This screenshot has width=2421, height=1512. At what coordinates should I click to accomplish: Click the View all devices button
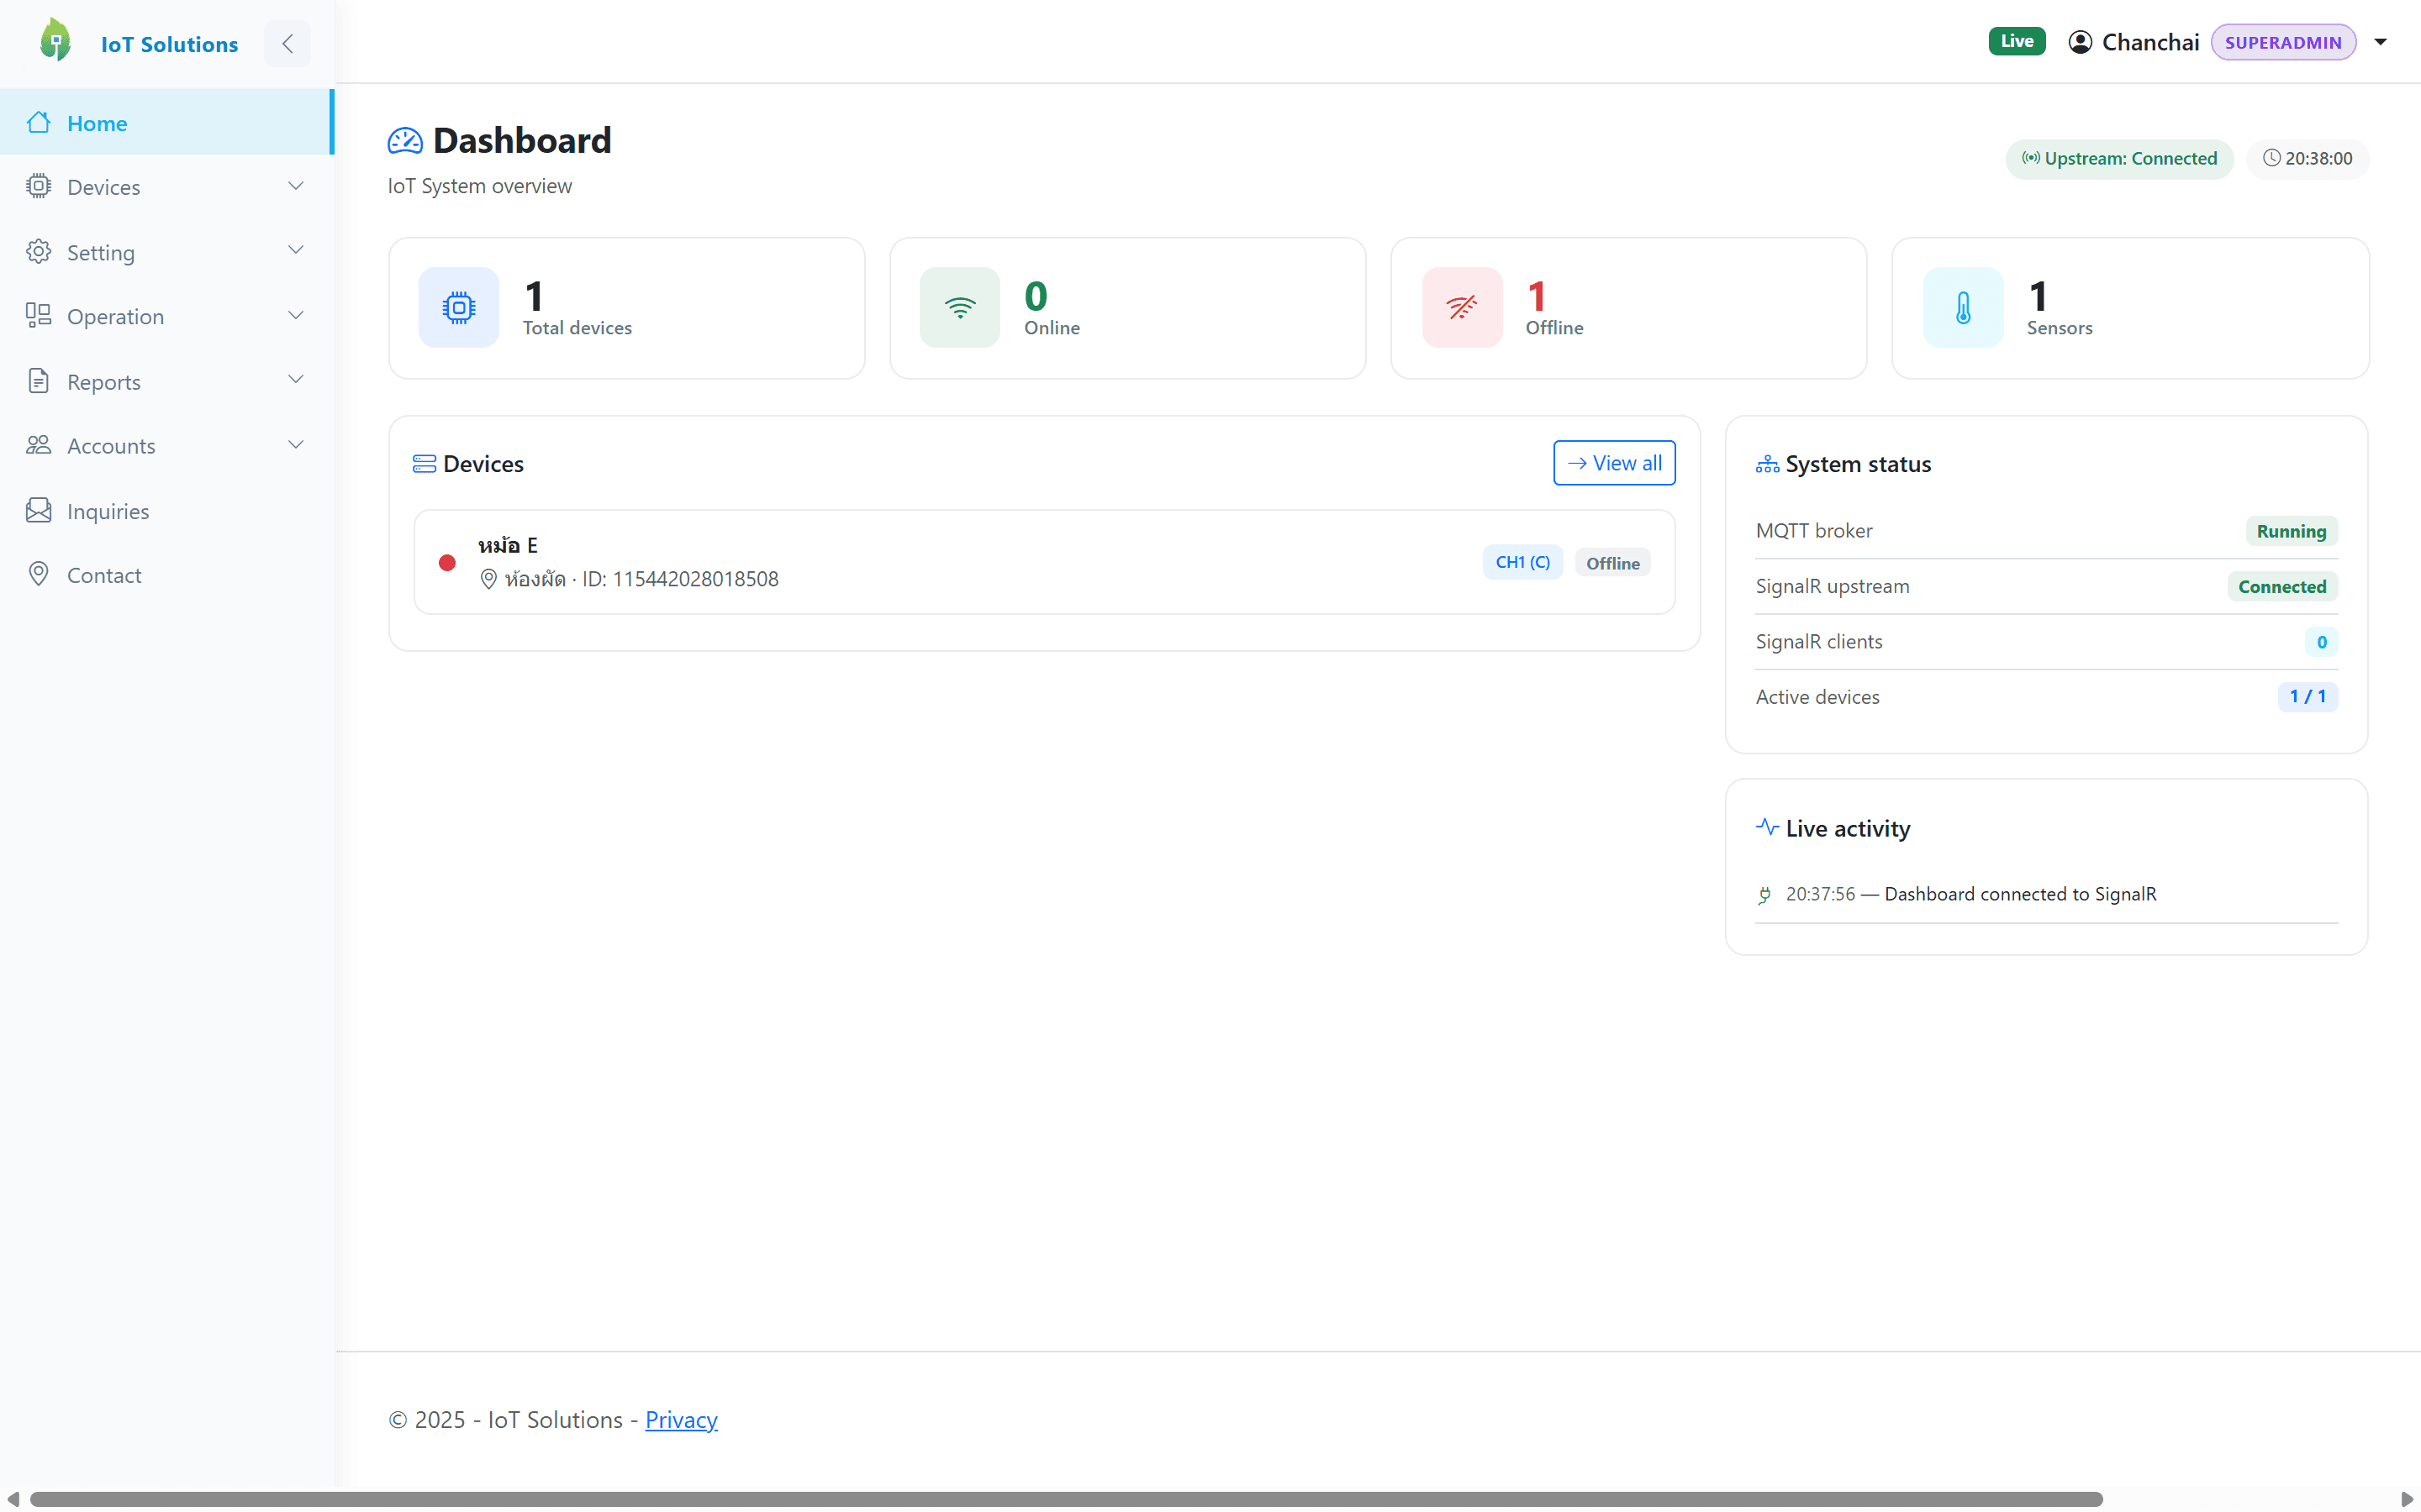coord(1614,463)
